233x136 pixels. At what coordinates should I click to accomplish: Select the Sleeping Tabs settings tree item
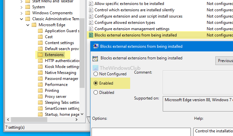62,102
